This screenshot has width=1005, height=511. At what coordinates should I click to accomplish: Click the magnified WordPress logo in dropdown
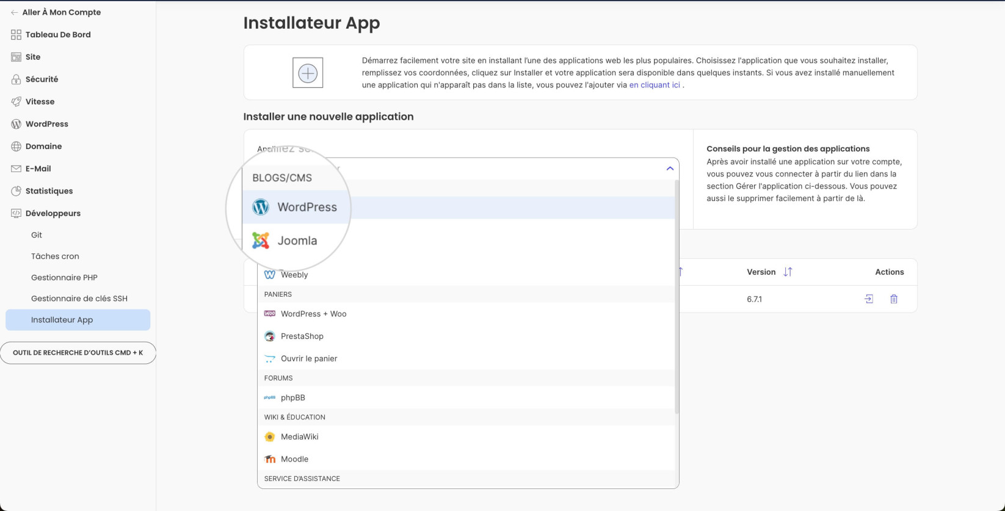tap(261, 207)
